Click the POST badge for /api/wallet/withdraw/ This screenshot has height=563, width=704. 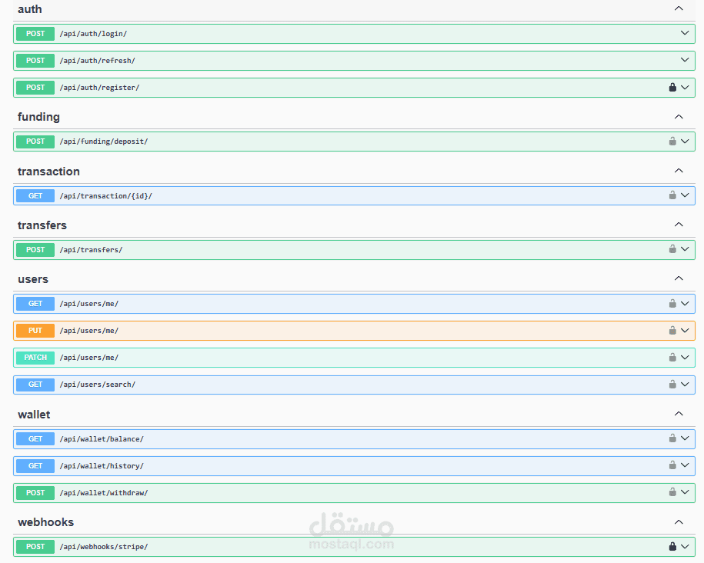click(35, 492)
